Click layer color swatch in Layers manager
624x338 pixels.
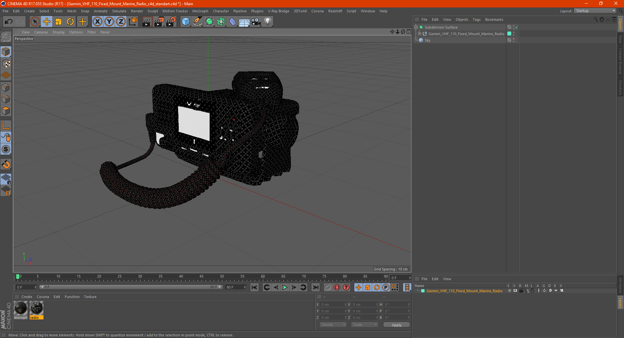click(423, 291)
